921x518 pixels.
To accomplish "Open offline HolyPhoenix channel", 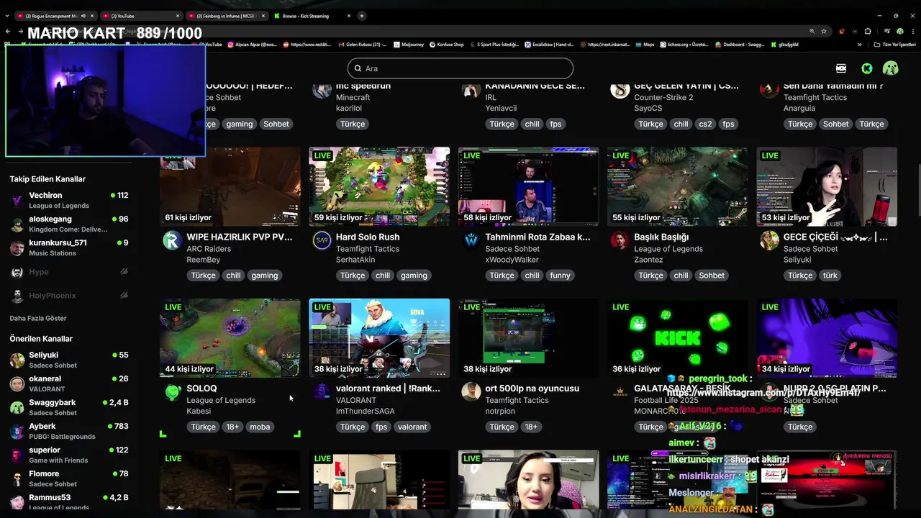I will pyautogui.click(x=69, y=296).
